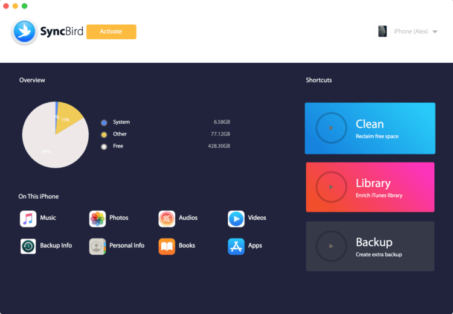This screenshot has width=453, height=314.
Task: Click the System legend label
Action: [121, 122]
